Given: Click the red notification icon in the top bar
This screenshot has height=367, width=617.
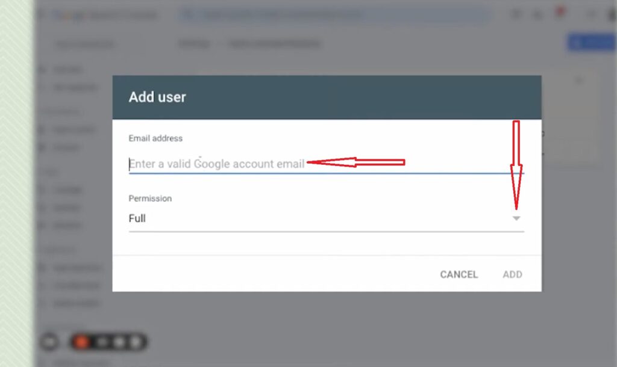Looking at the screenshot, I should tap(560, 12).
